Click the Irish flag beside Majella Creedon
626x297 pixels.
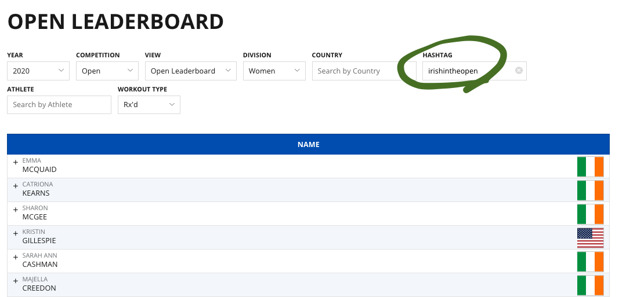tap(590, 285)
